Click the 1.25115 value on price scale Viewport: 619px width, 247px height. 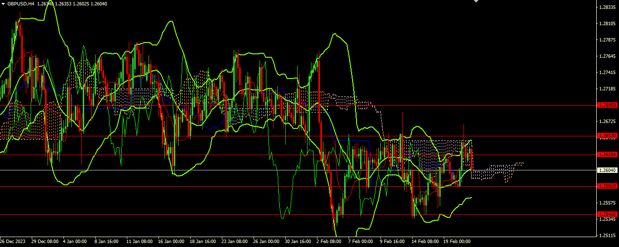(x=607, y=235)
